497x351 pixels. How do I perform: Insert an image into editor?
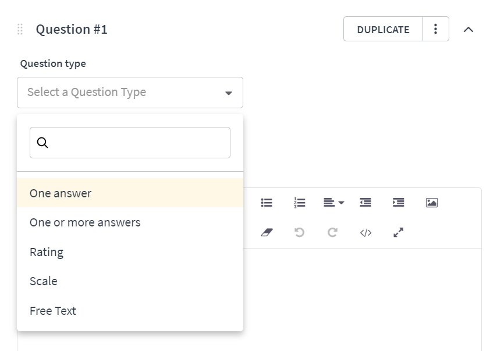coord(432,203)
